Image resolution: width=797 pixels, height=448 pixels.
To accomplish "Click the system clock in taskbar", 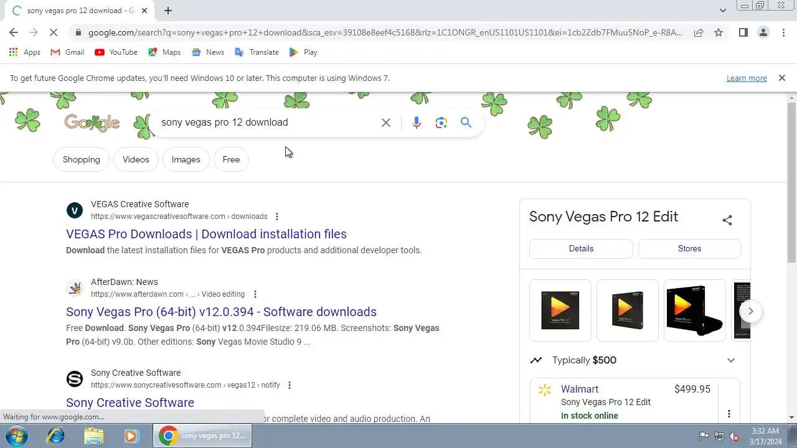I will (765, 436).
